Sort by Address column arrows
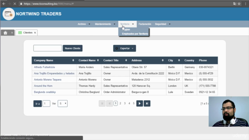The height and width of the screenshot is (140, 249). point(163,60)
